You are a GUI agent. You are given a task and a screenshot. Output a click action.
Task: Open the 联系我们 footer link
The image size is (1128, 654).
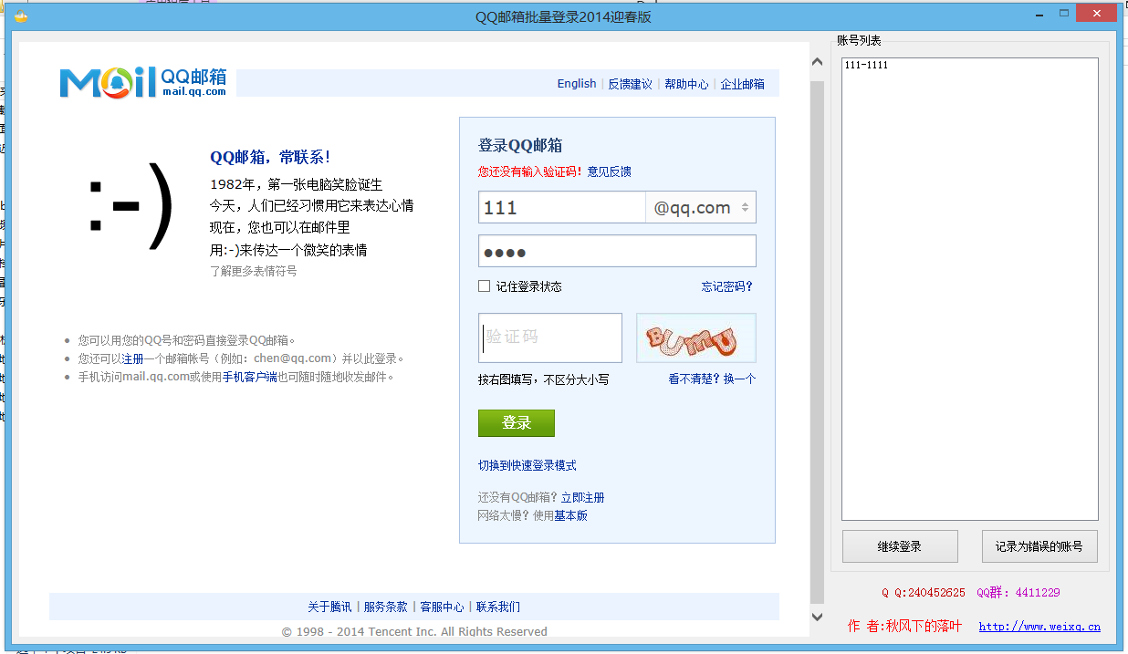click(498, 607)
